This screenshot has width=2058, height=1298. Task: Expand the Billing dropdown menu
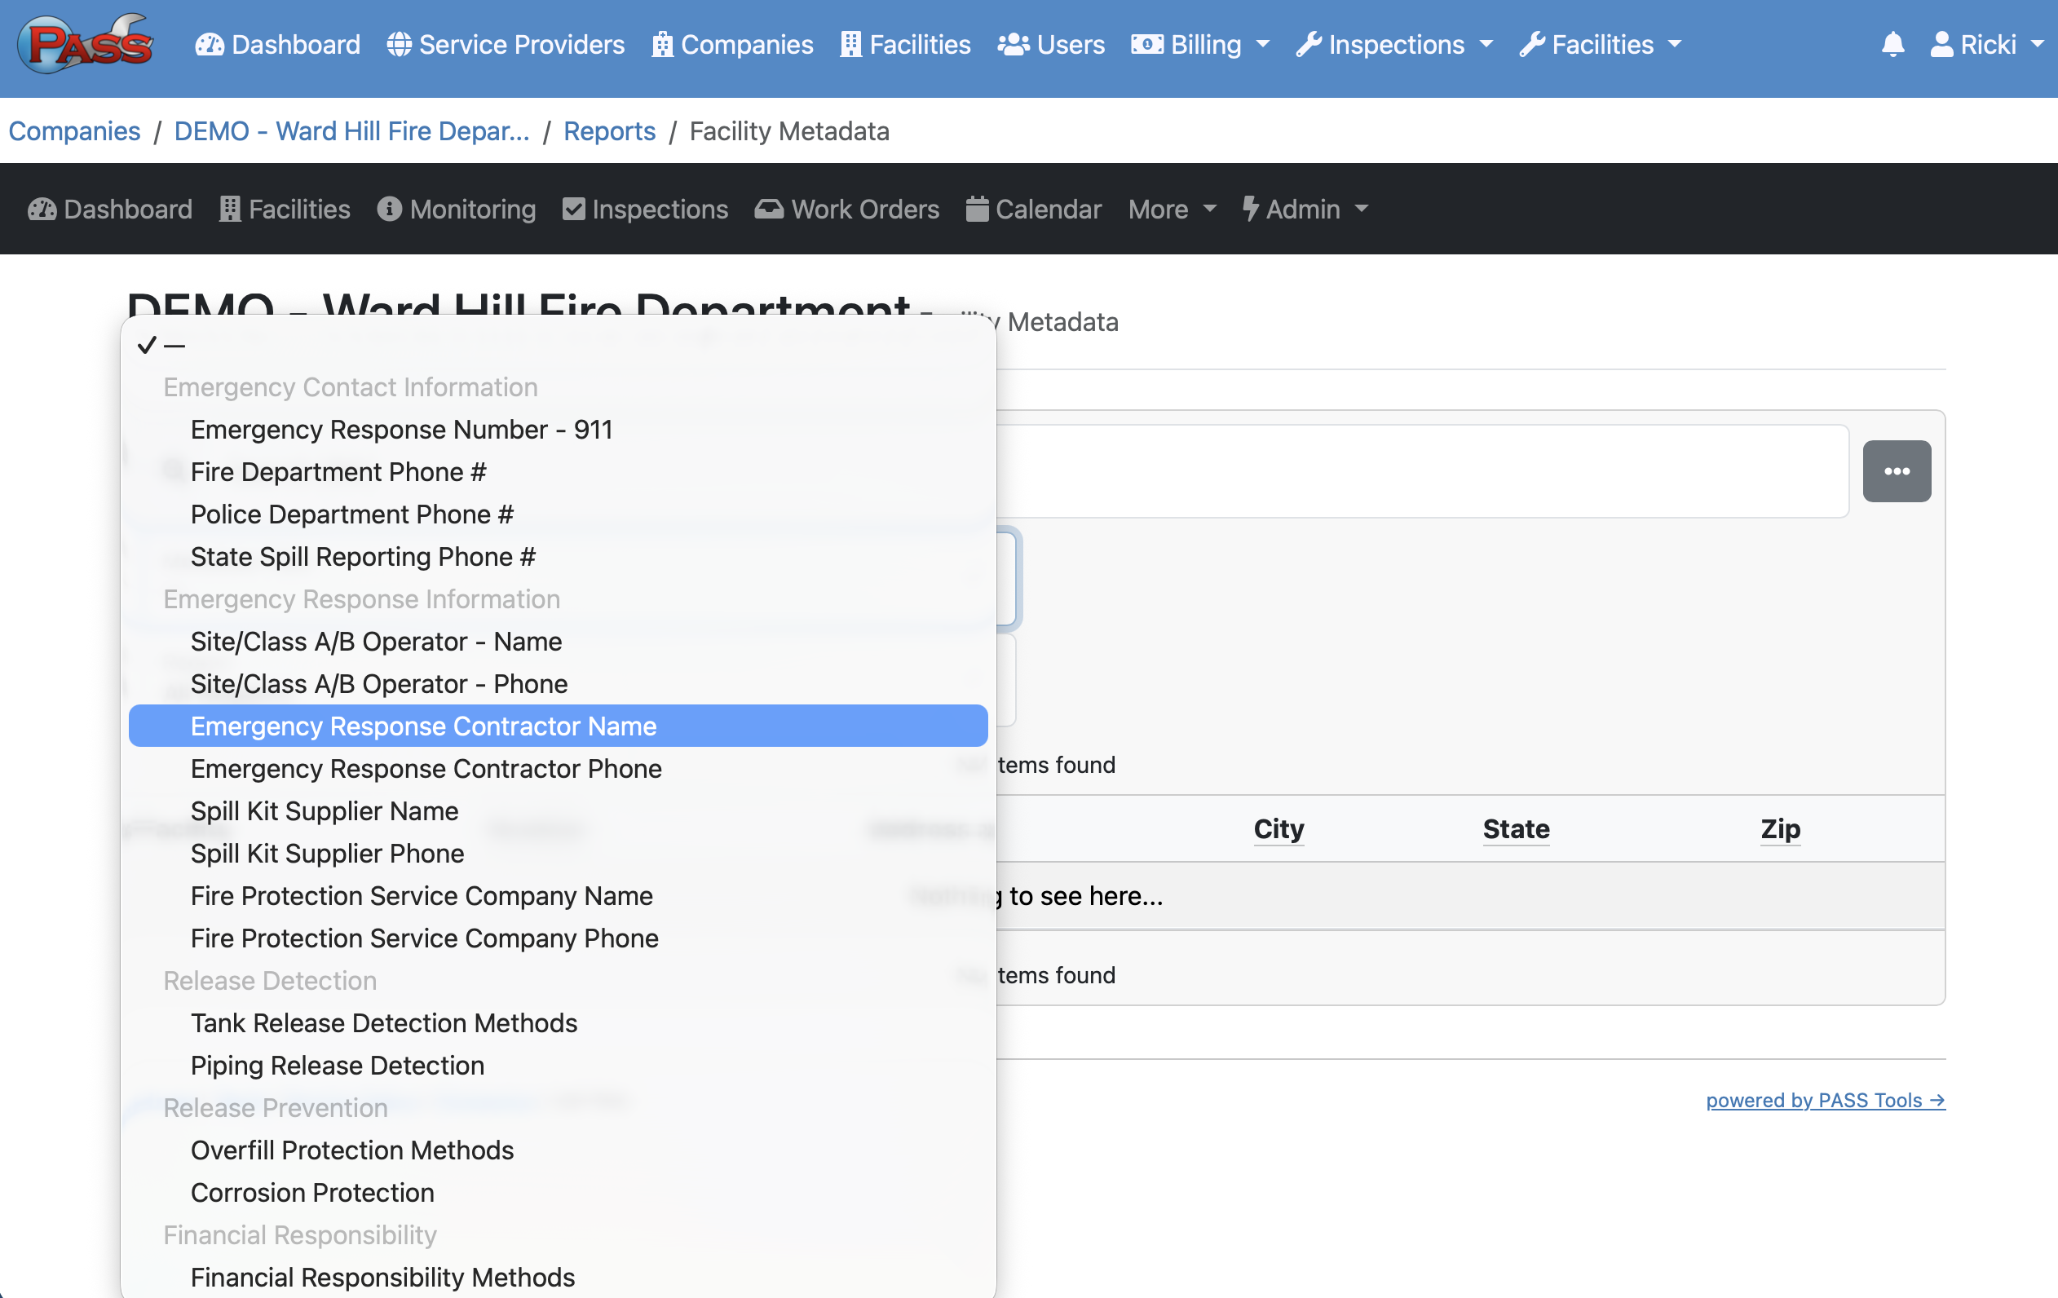[x=1200, y=44]
